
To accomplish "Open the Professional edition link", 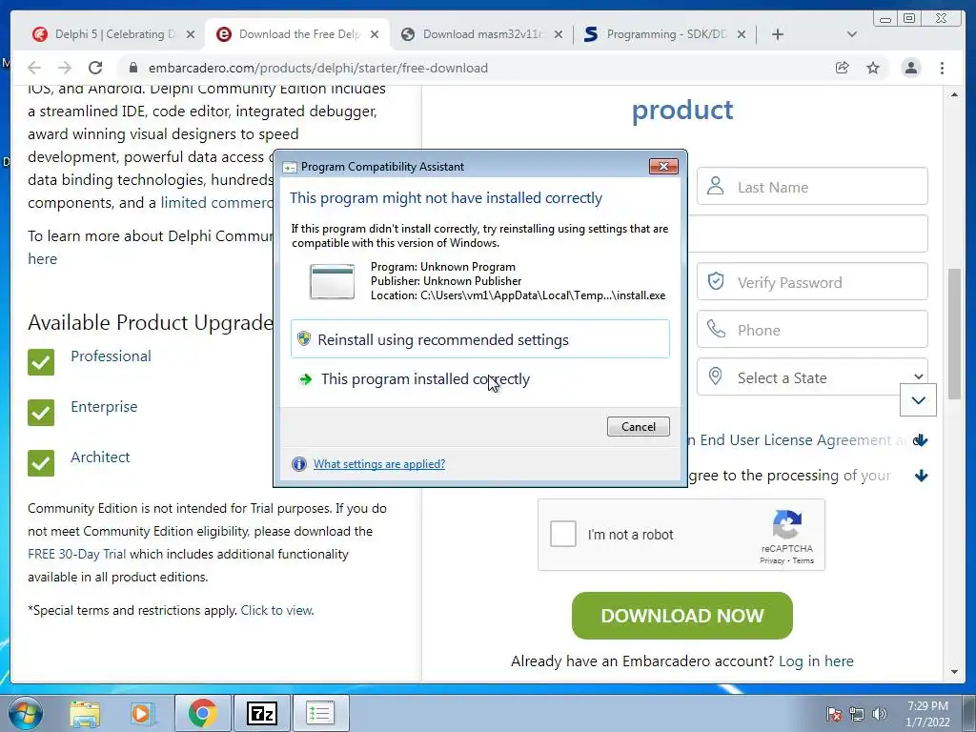I will 111,356.
